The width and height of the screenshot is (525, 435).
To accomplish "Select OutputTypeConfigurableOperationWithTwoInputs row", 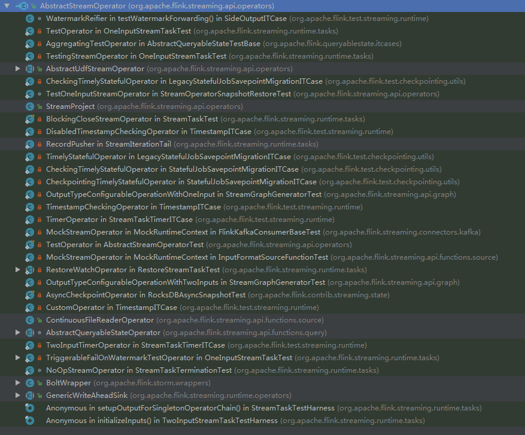I will (x=262, y=282).
